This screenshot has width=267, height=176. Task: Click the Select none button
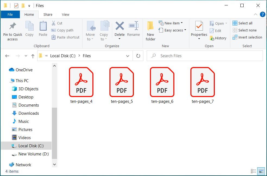tap(244, 30)
